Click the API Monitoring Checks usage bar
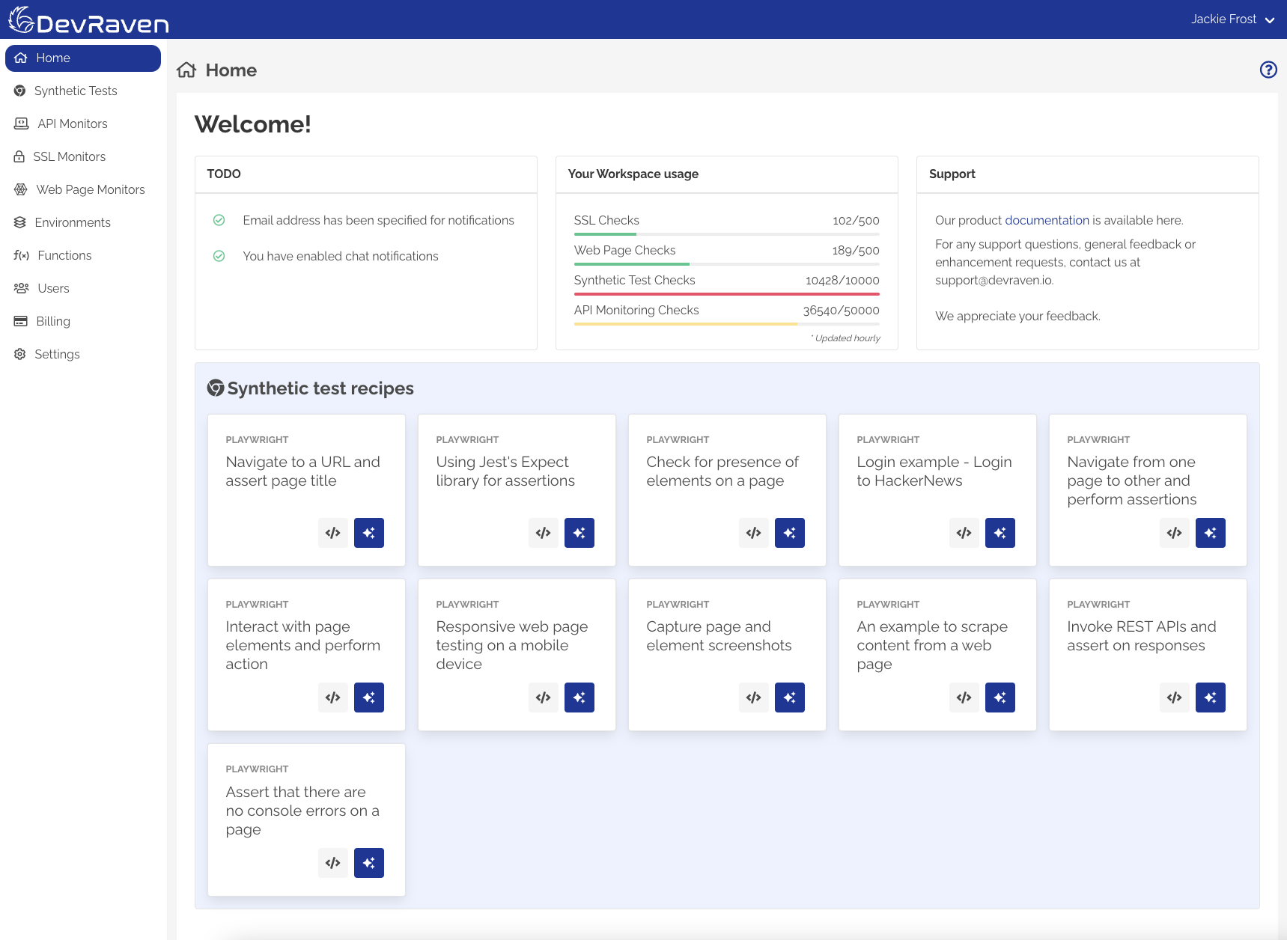Screen dimensions: 1287x940 pyautogui.click(x=726, y=324)
